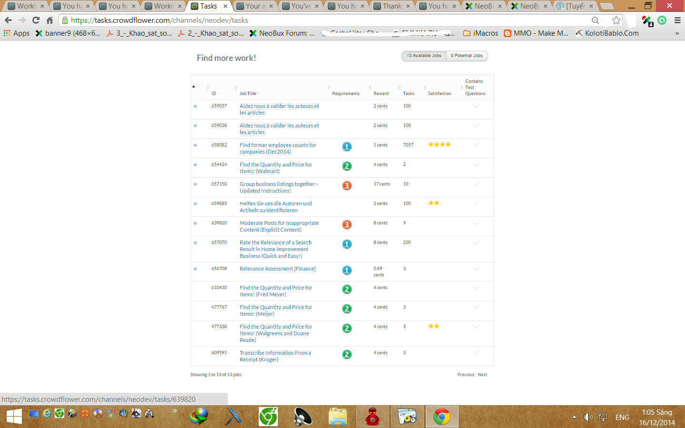Click the level 3 badge for job 639820
685x428 pixels.
(347, 225)
